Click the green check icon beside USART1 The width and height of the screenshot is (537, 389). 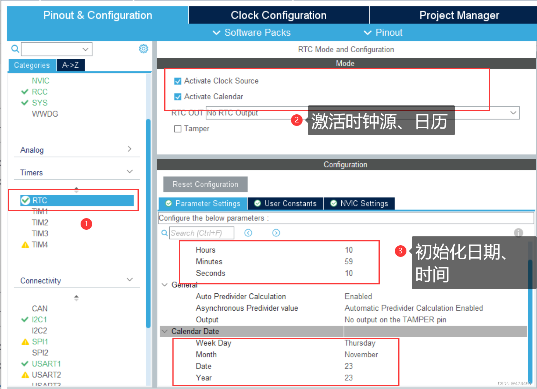tap(25, 364)
